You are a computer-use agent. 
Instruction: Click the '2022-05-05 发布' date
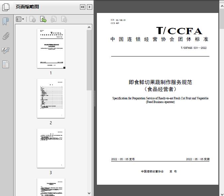pos(123,159)
